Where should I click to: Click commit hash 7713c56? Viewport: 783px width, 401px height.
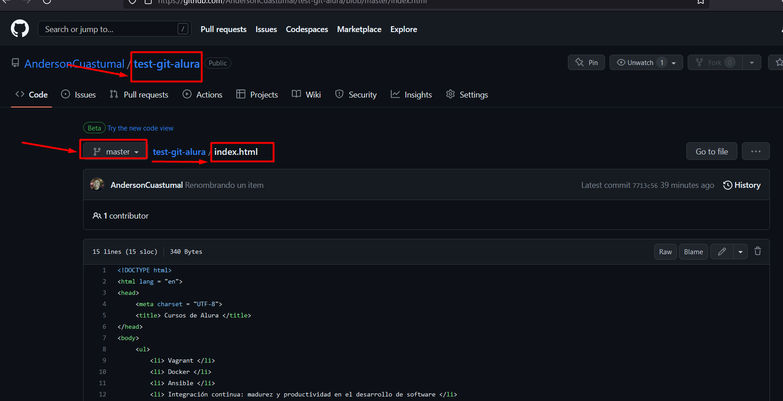tap(645, 186)
